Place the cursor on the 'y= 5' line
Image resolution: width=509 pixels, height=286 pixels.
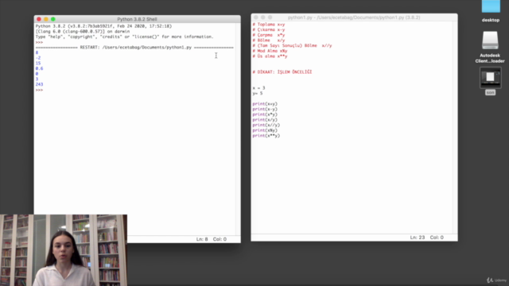tap(258, 93)
